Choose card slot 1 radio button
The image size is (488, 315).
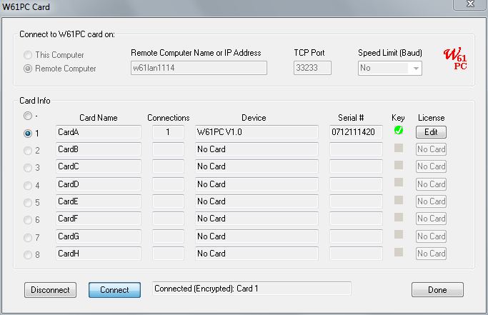point(28,134)
